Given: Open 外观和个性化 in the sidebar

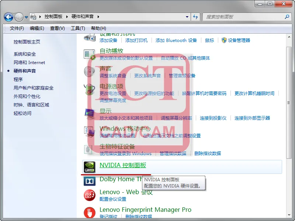Looking at the screenshot, I should pyautogui.click(x=27, y=97).
